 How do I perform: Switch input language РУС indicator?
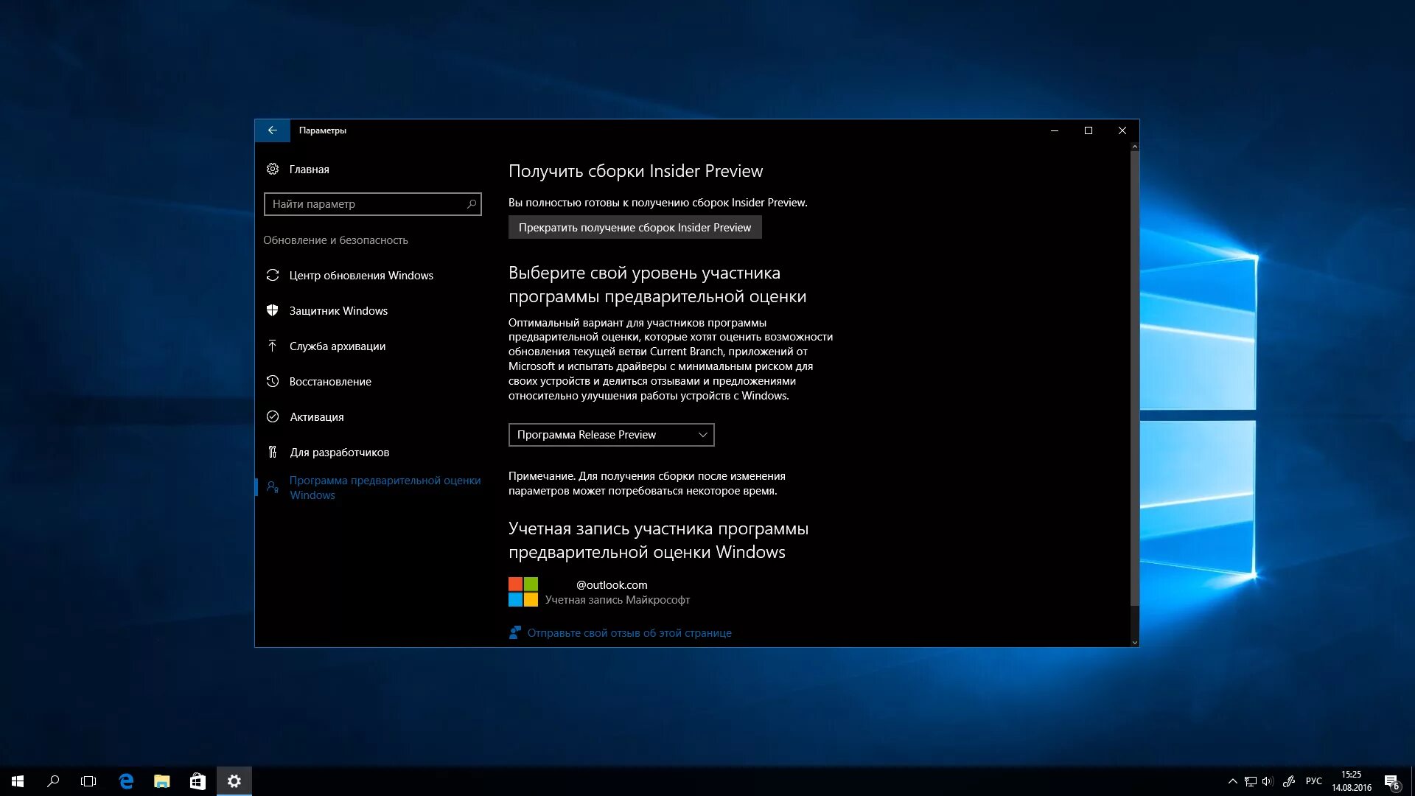pos(1314,781)
